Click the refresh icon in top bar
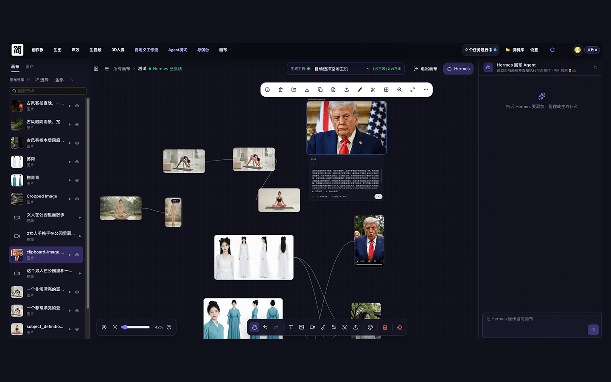The image size is (611, 382). click(552, 50)
